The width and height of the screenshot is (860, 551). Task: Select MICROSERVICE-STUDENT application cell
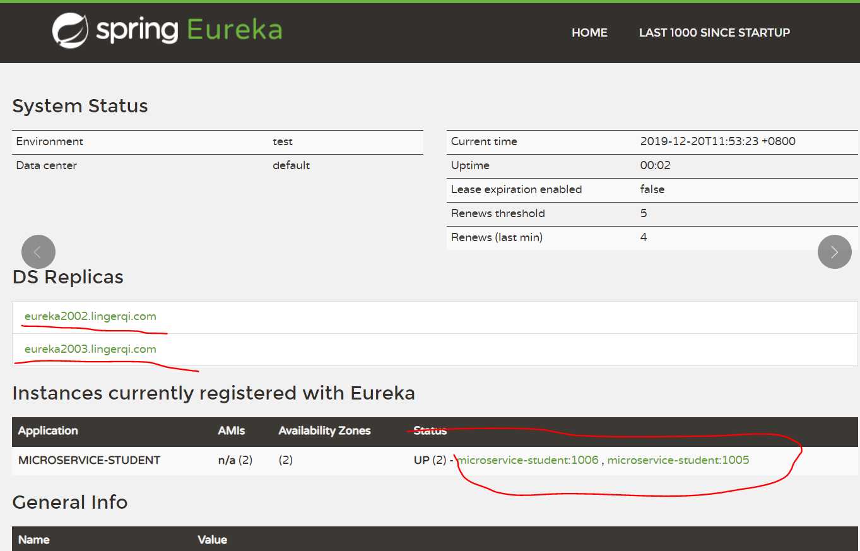coord(89,460)
